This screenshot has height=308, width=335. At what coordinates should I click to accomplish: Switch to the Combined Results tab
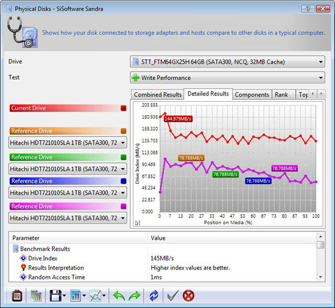point(158,94)
